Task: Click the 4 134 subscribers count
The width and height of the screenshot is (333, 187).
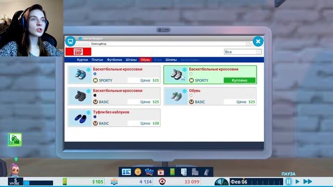Action: coord(146,182)
